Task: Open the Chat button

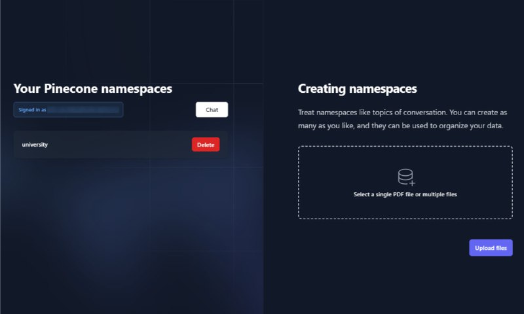Action: tap(212, 109)
